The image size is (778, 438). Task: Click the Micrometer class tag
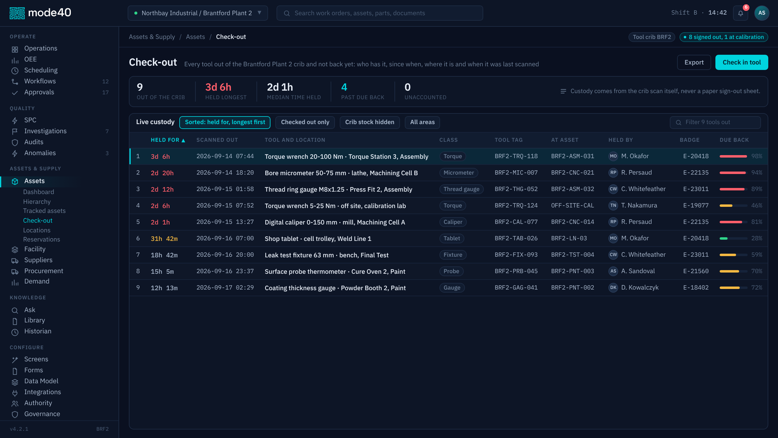[x=459, y=173]
